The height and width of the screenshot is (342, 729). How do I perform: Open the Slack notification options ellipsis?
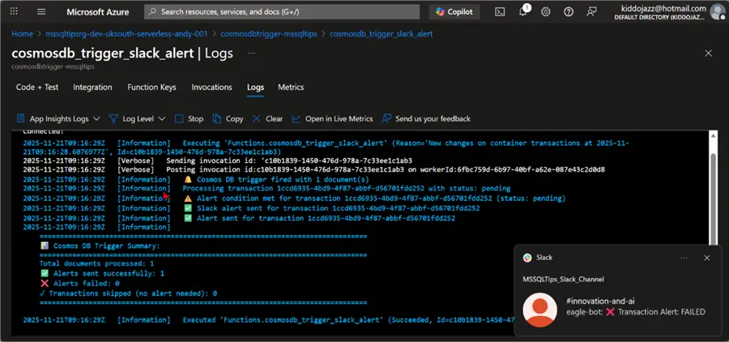point(684,258)
